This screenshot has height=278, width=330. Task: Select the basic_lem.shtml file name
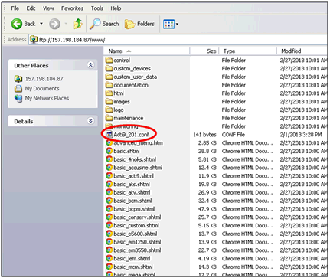click(132, 258)
